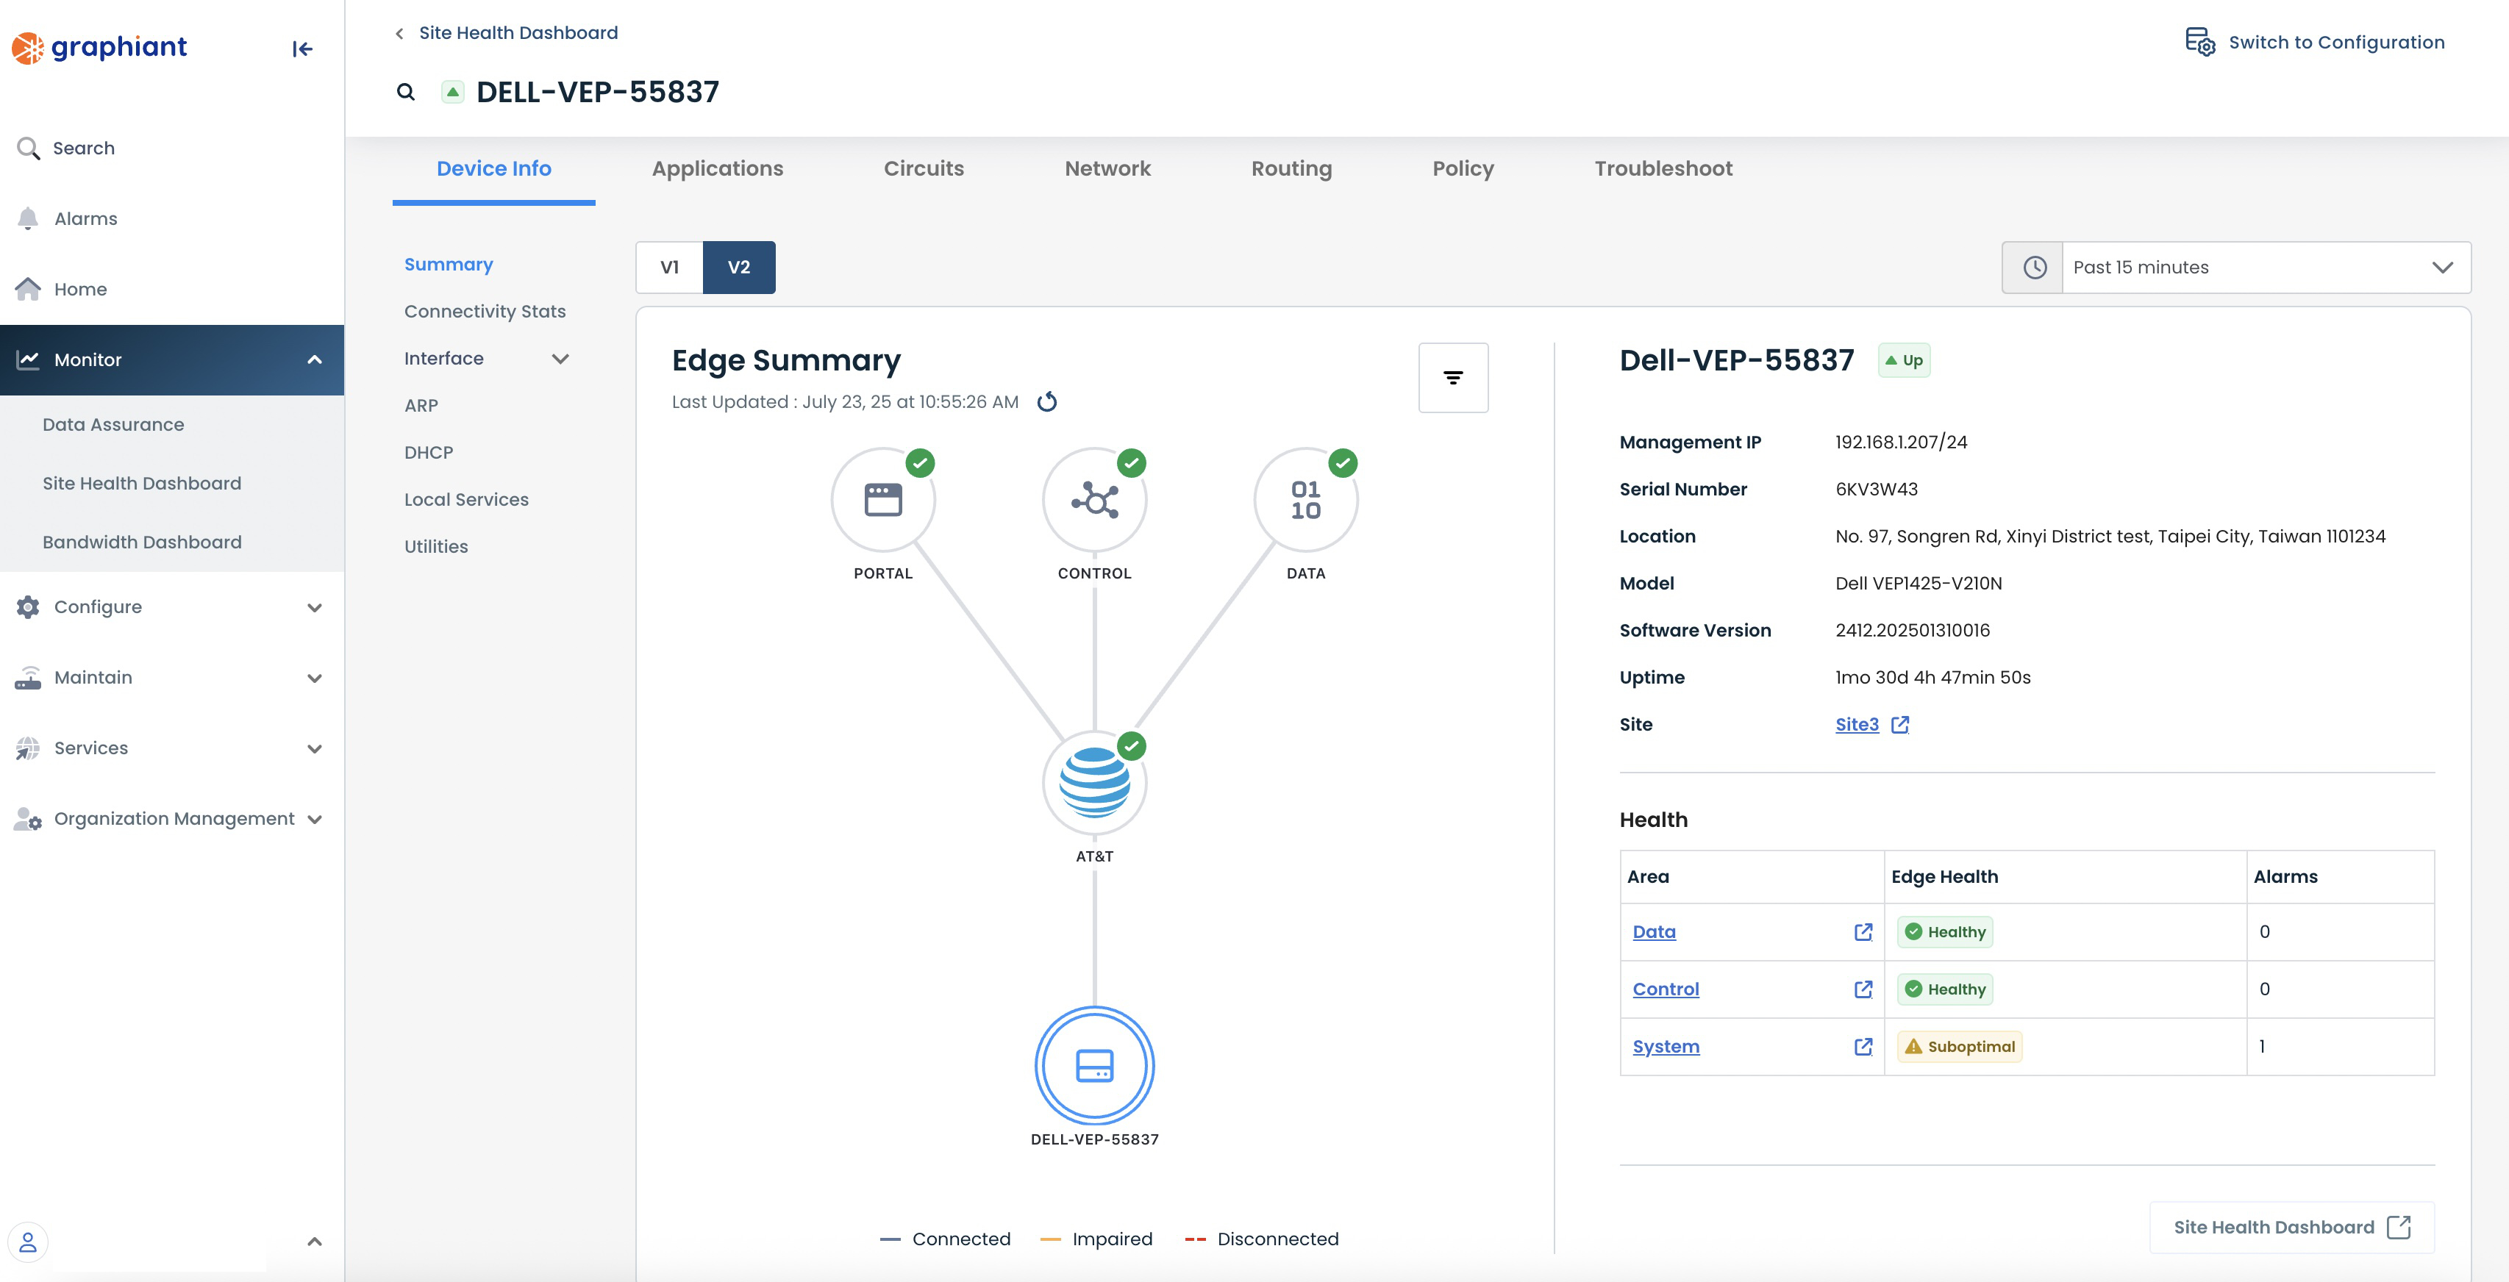Open Bandwidth Dashboard in sidebar
Viewport: 2509px width, 1282px height.
[x=142, y=542]
